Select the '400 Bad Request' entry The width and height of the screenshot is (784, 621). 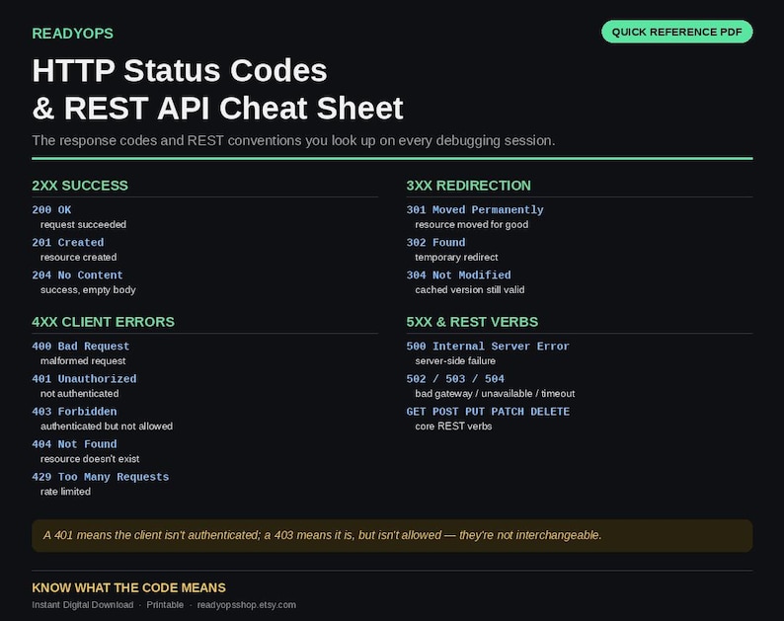click(81, 347)
